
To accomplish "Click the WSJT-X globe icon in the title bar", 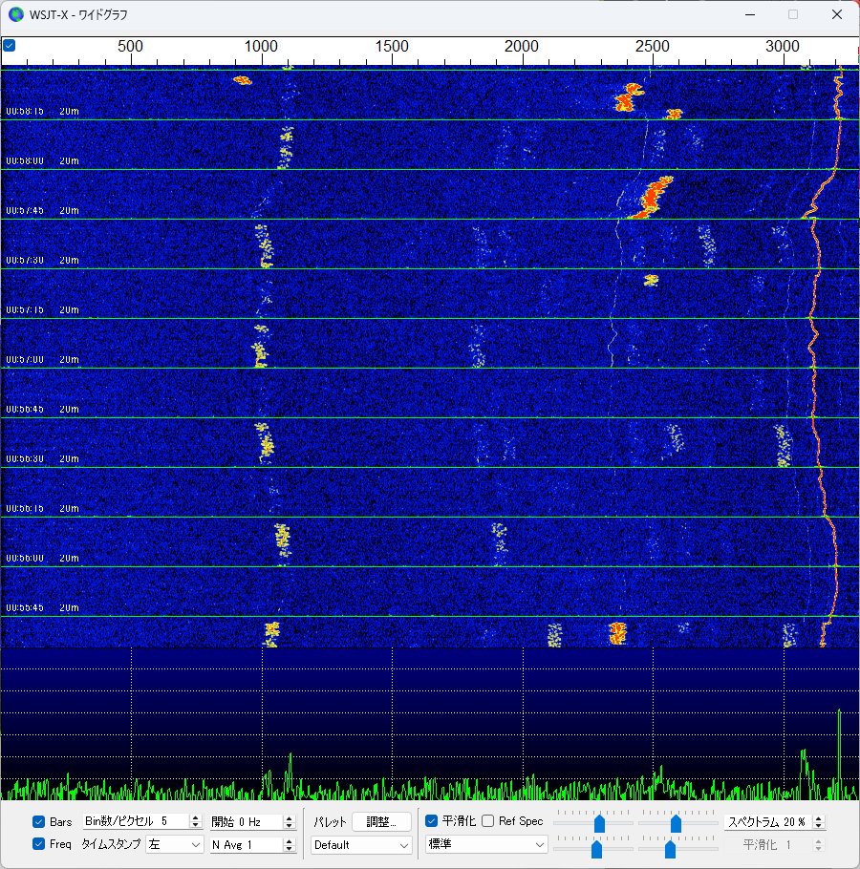I will (16, 14).
